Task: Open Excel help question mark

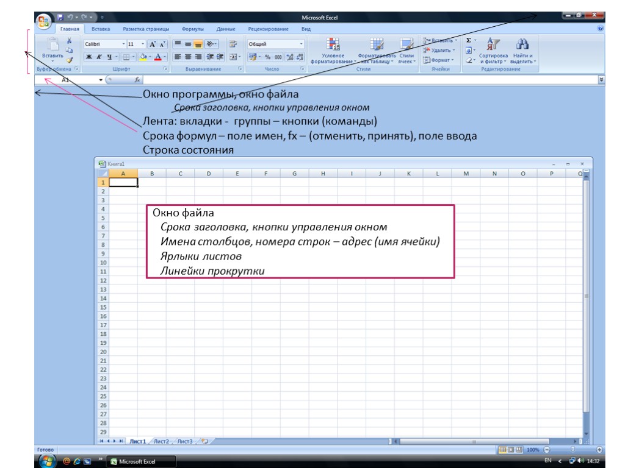Action: pos(601,29)
